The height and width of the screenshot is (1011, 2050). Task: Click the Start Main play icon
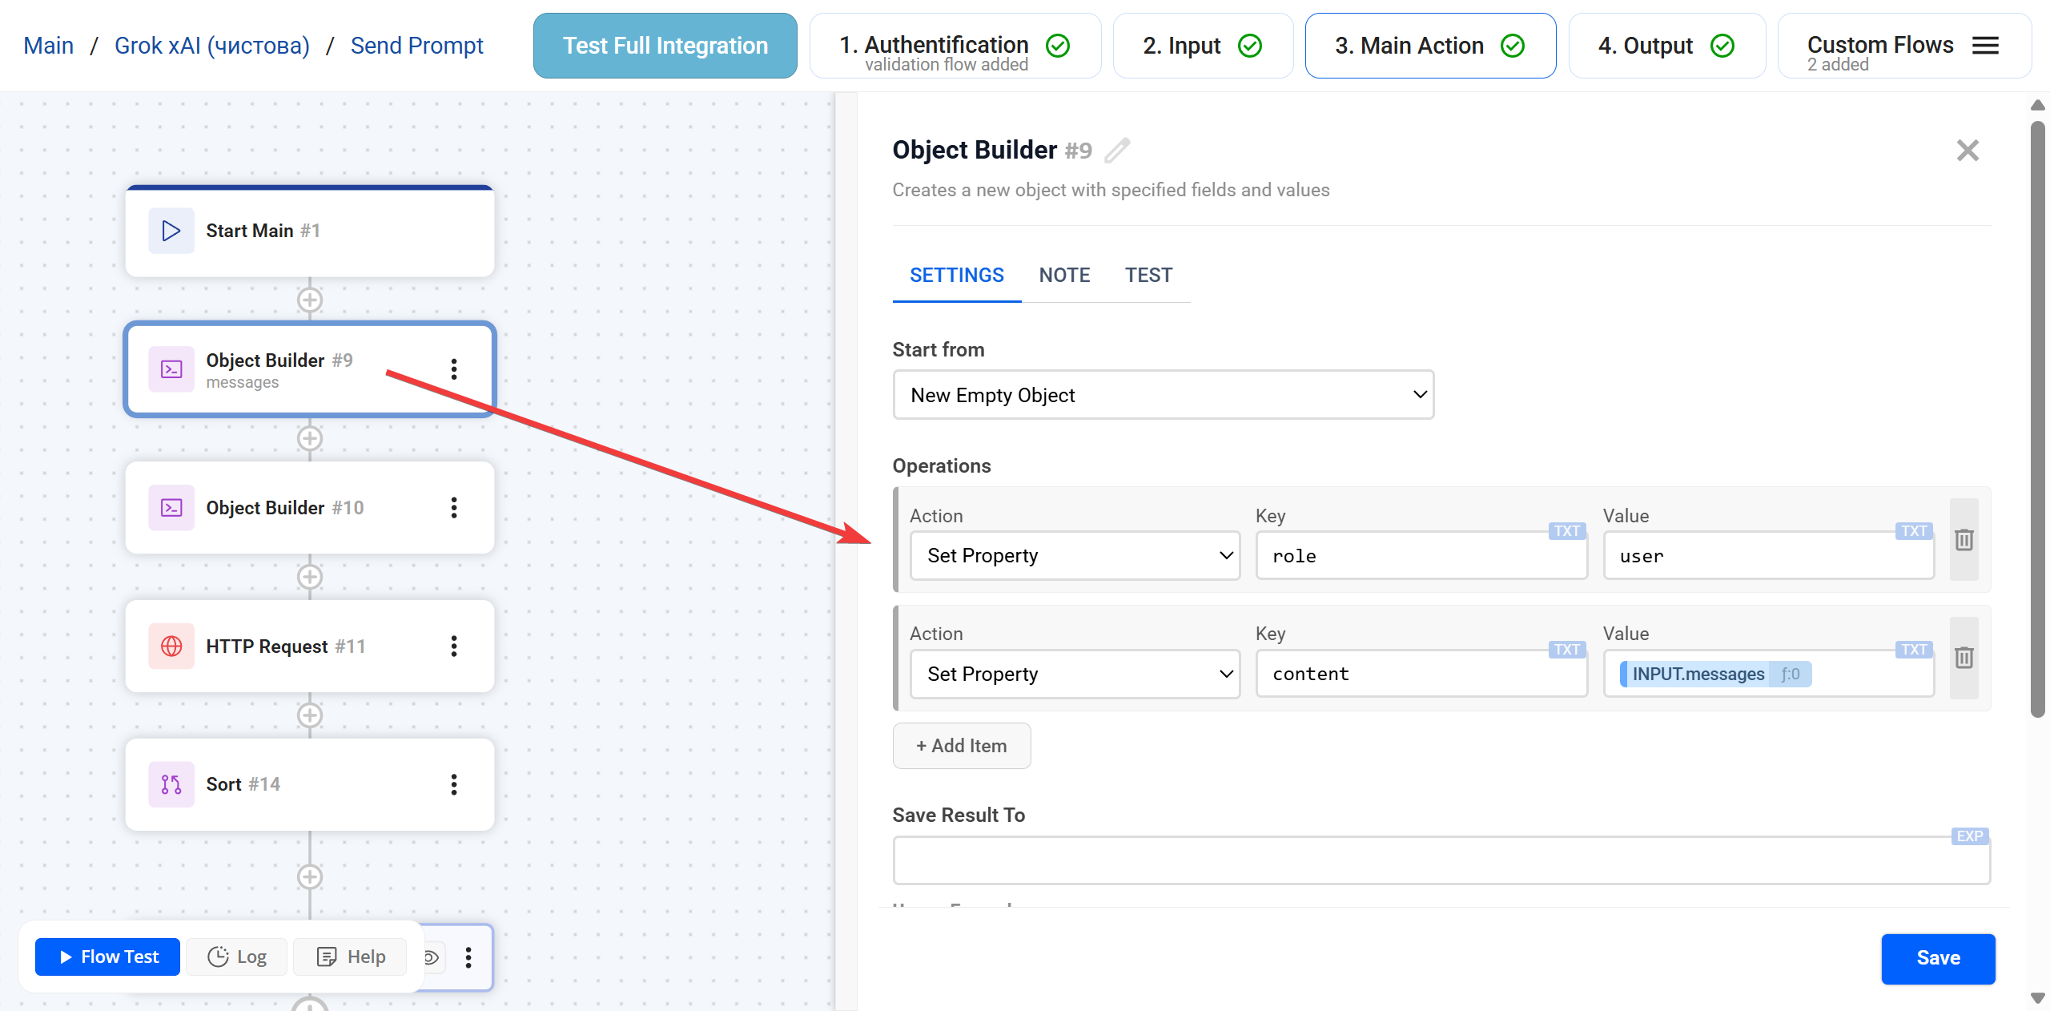click(171, 231)
